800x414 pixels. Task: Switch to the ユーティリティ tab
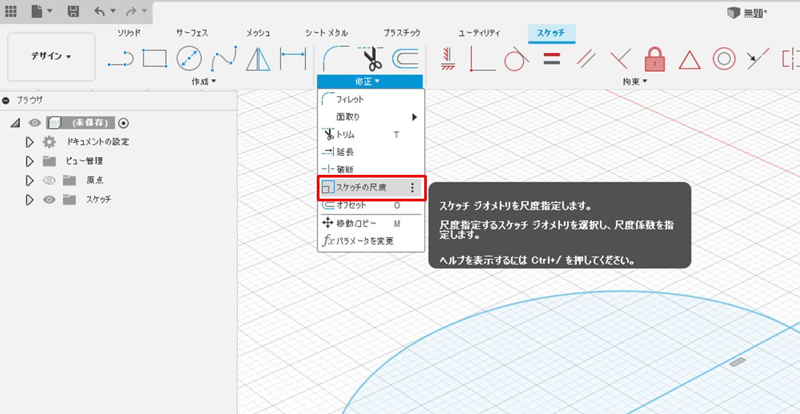[x=479, y=32]
